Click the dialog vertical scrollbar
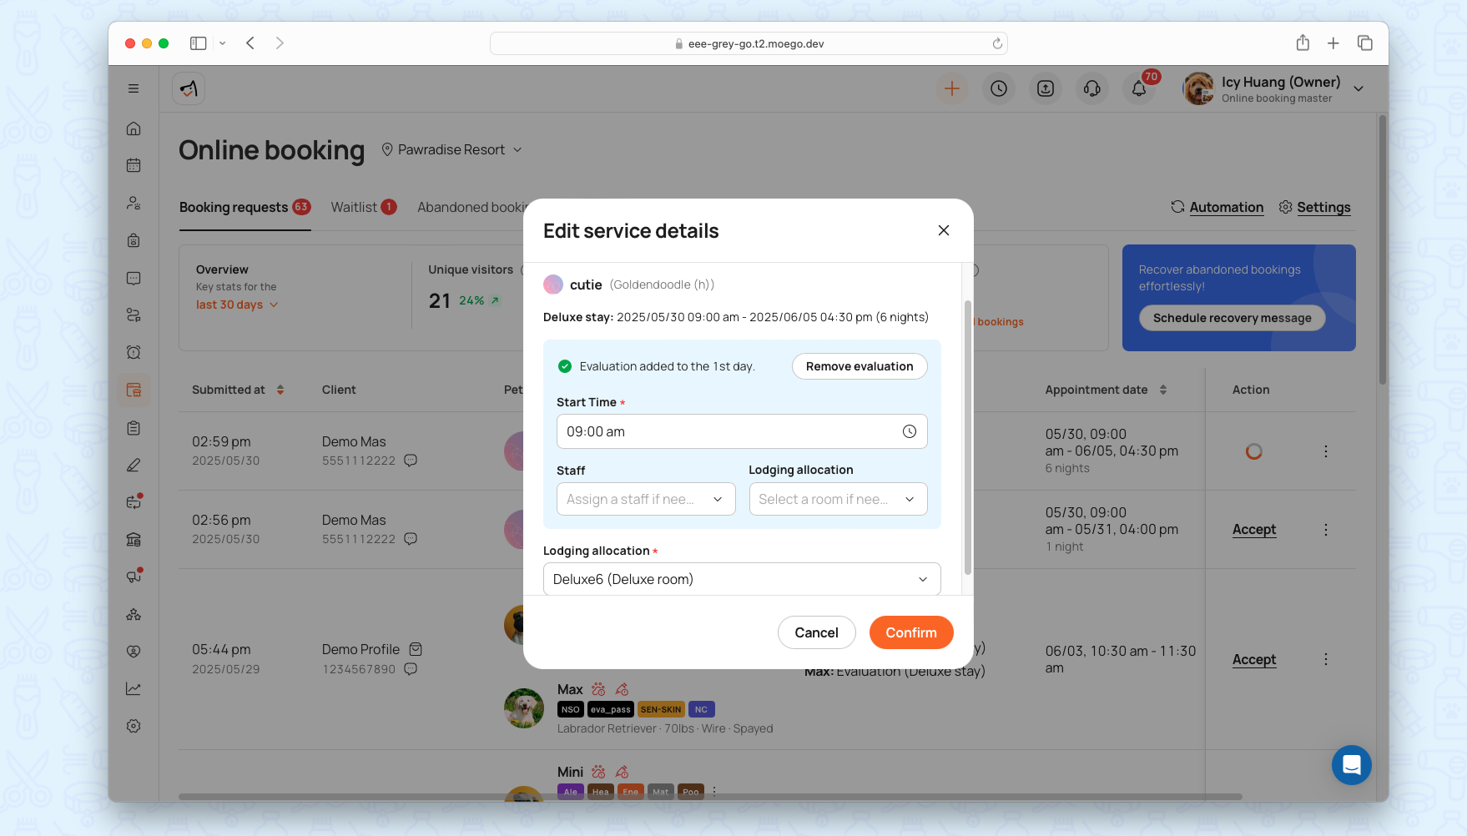The image size is (1467, 836). coord(968,438)
